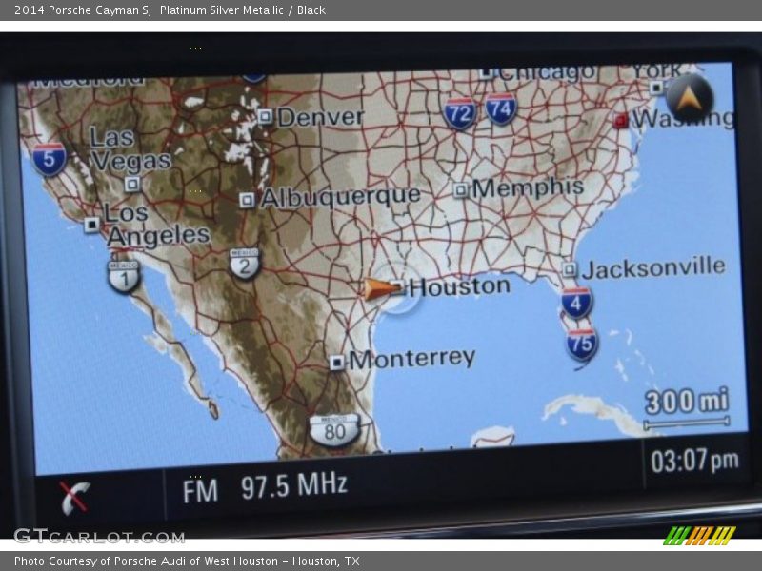Tap the Mexico highway 2 shield
The image size is (762, 571).
[x=245, y=264]
